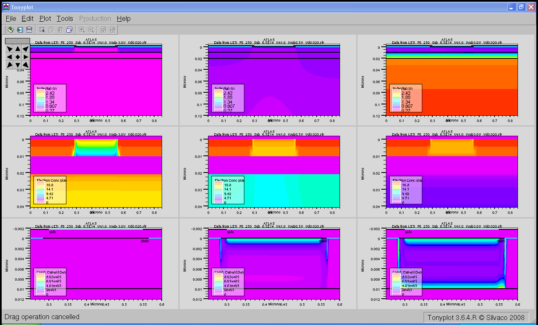This screenshot has height=325, width=538.
Task: Click the zoom out magnifier icon
Action: pos(91,30)
